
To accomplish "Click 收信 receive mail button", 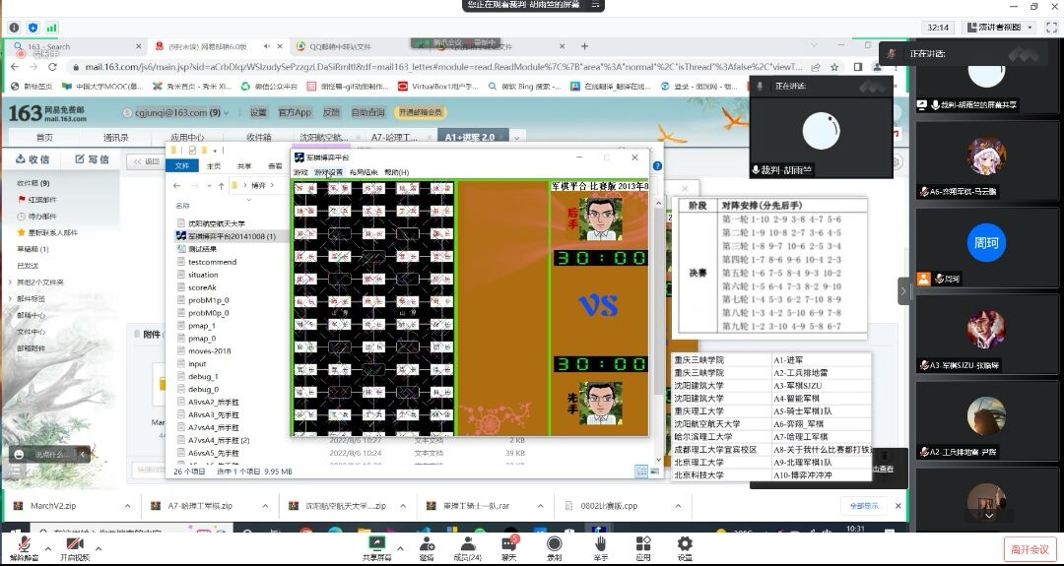I will [33, 159].
